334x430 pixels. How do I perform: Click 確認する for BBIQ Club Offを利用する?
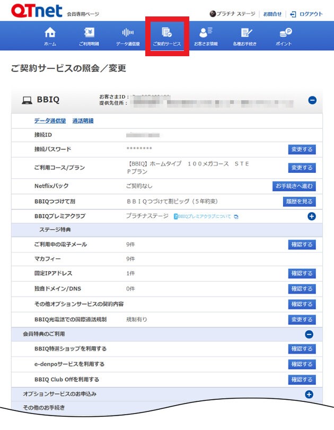coord(302,380)
